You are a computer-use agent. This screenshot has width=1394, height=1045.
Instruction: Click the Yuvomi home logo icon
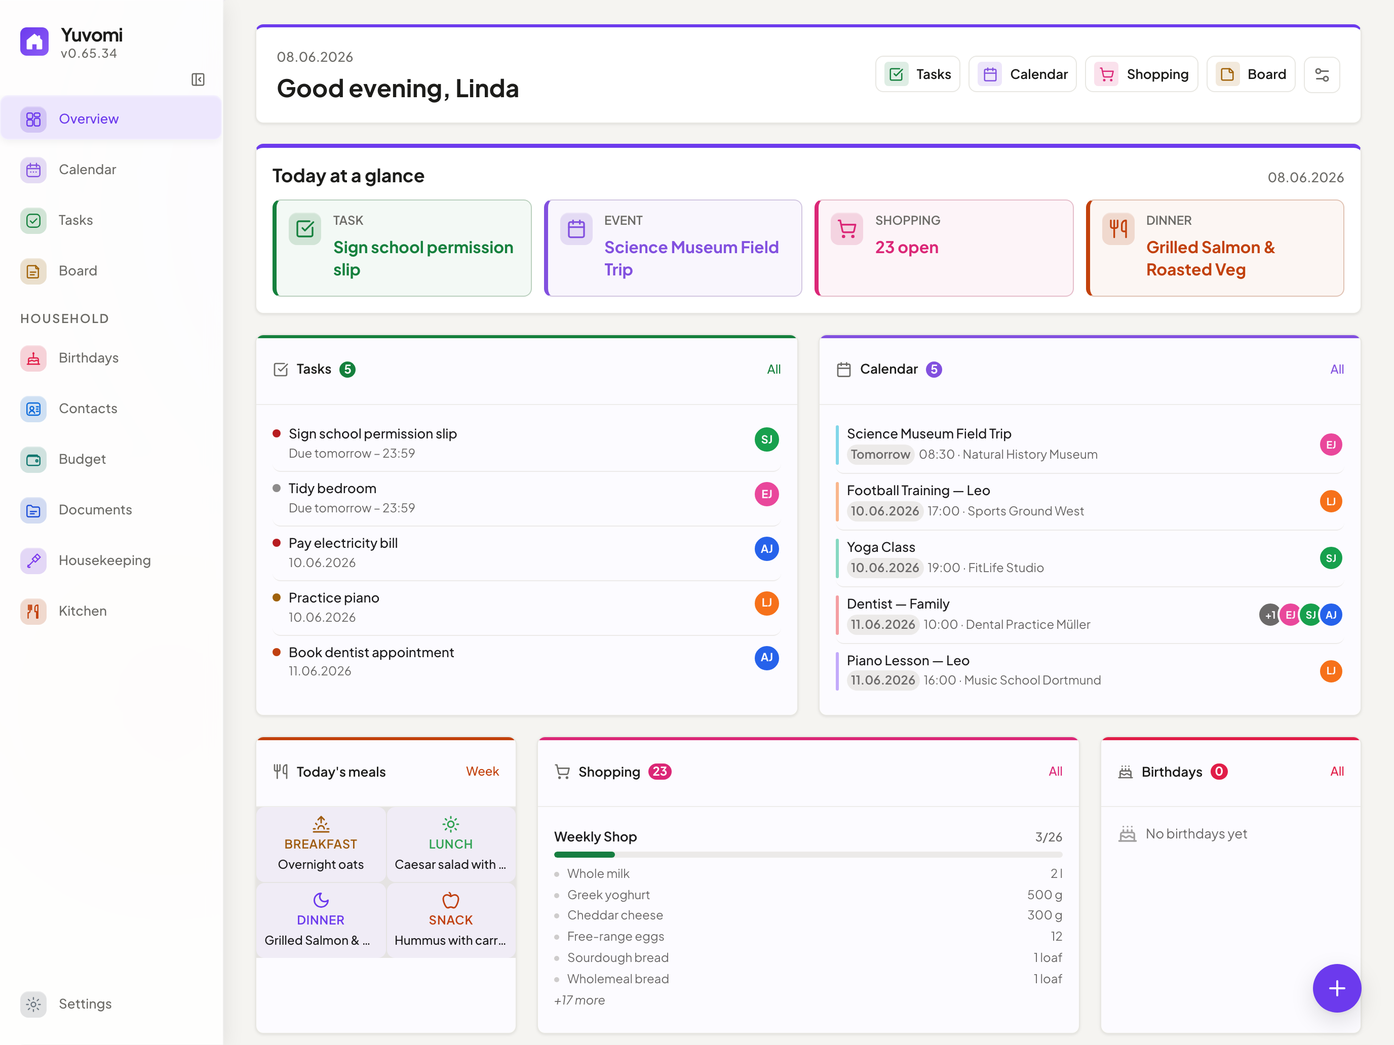point(34,42)
